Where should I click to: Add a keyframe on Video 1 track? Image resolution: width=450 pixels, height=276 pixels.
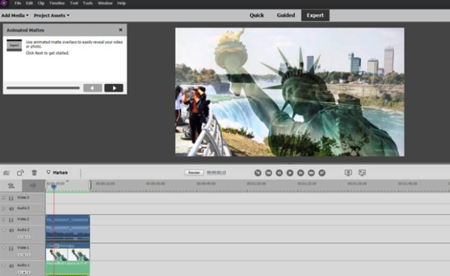(24, 255)
